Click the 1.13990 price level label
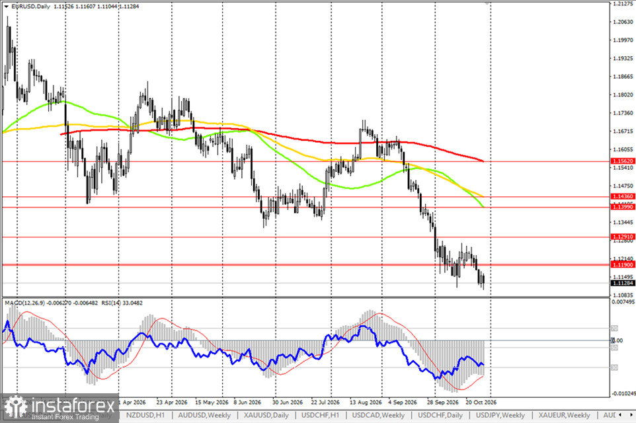 [623, 207]
